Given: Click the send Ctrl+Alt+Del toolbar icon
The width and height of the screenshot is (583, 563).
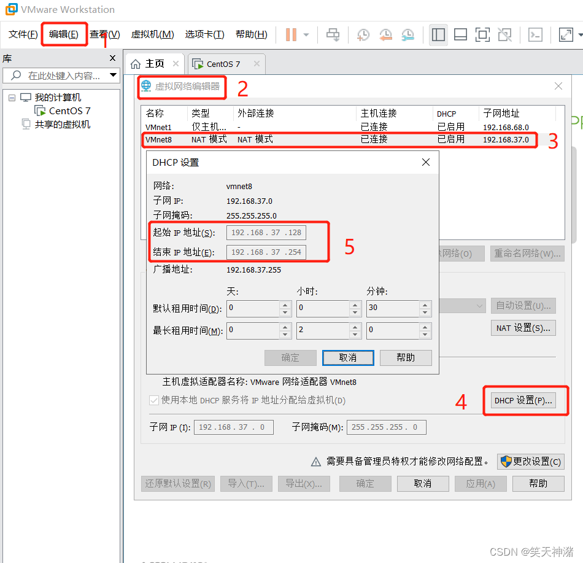Looking at the screenshot, I should point(333,35).
